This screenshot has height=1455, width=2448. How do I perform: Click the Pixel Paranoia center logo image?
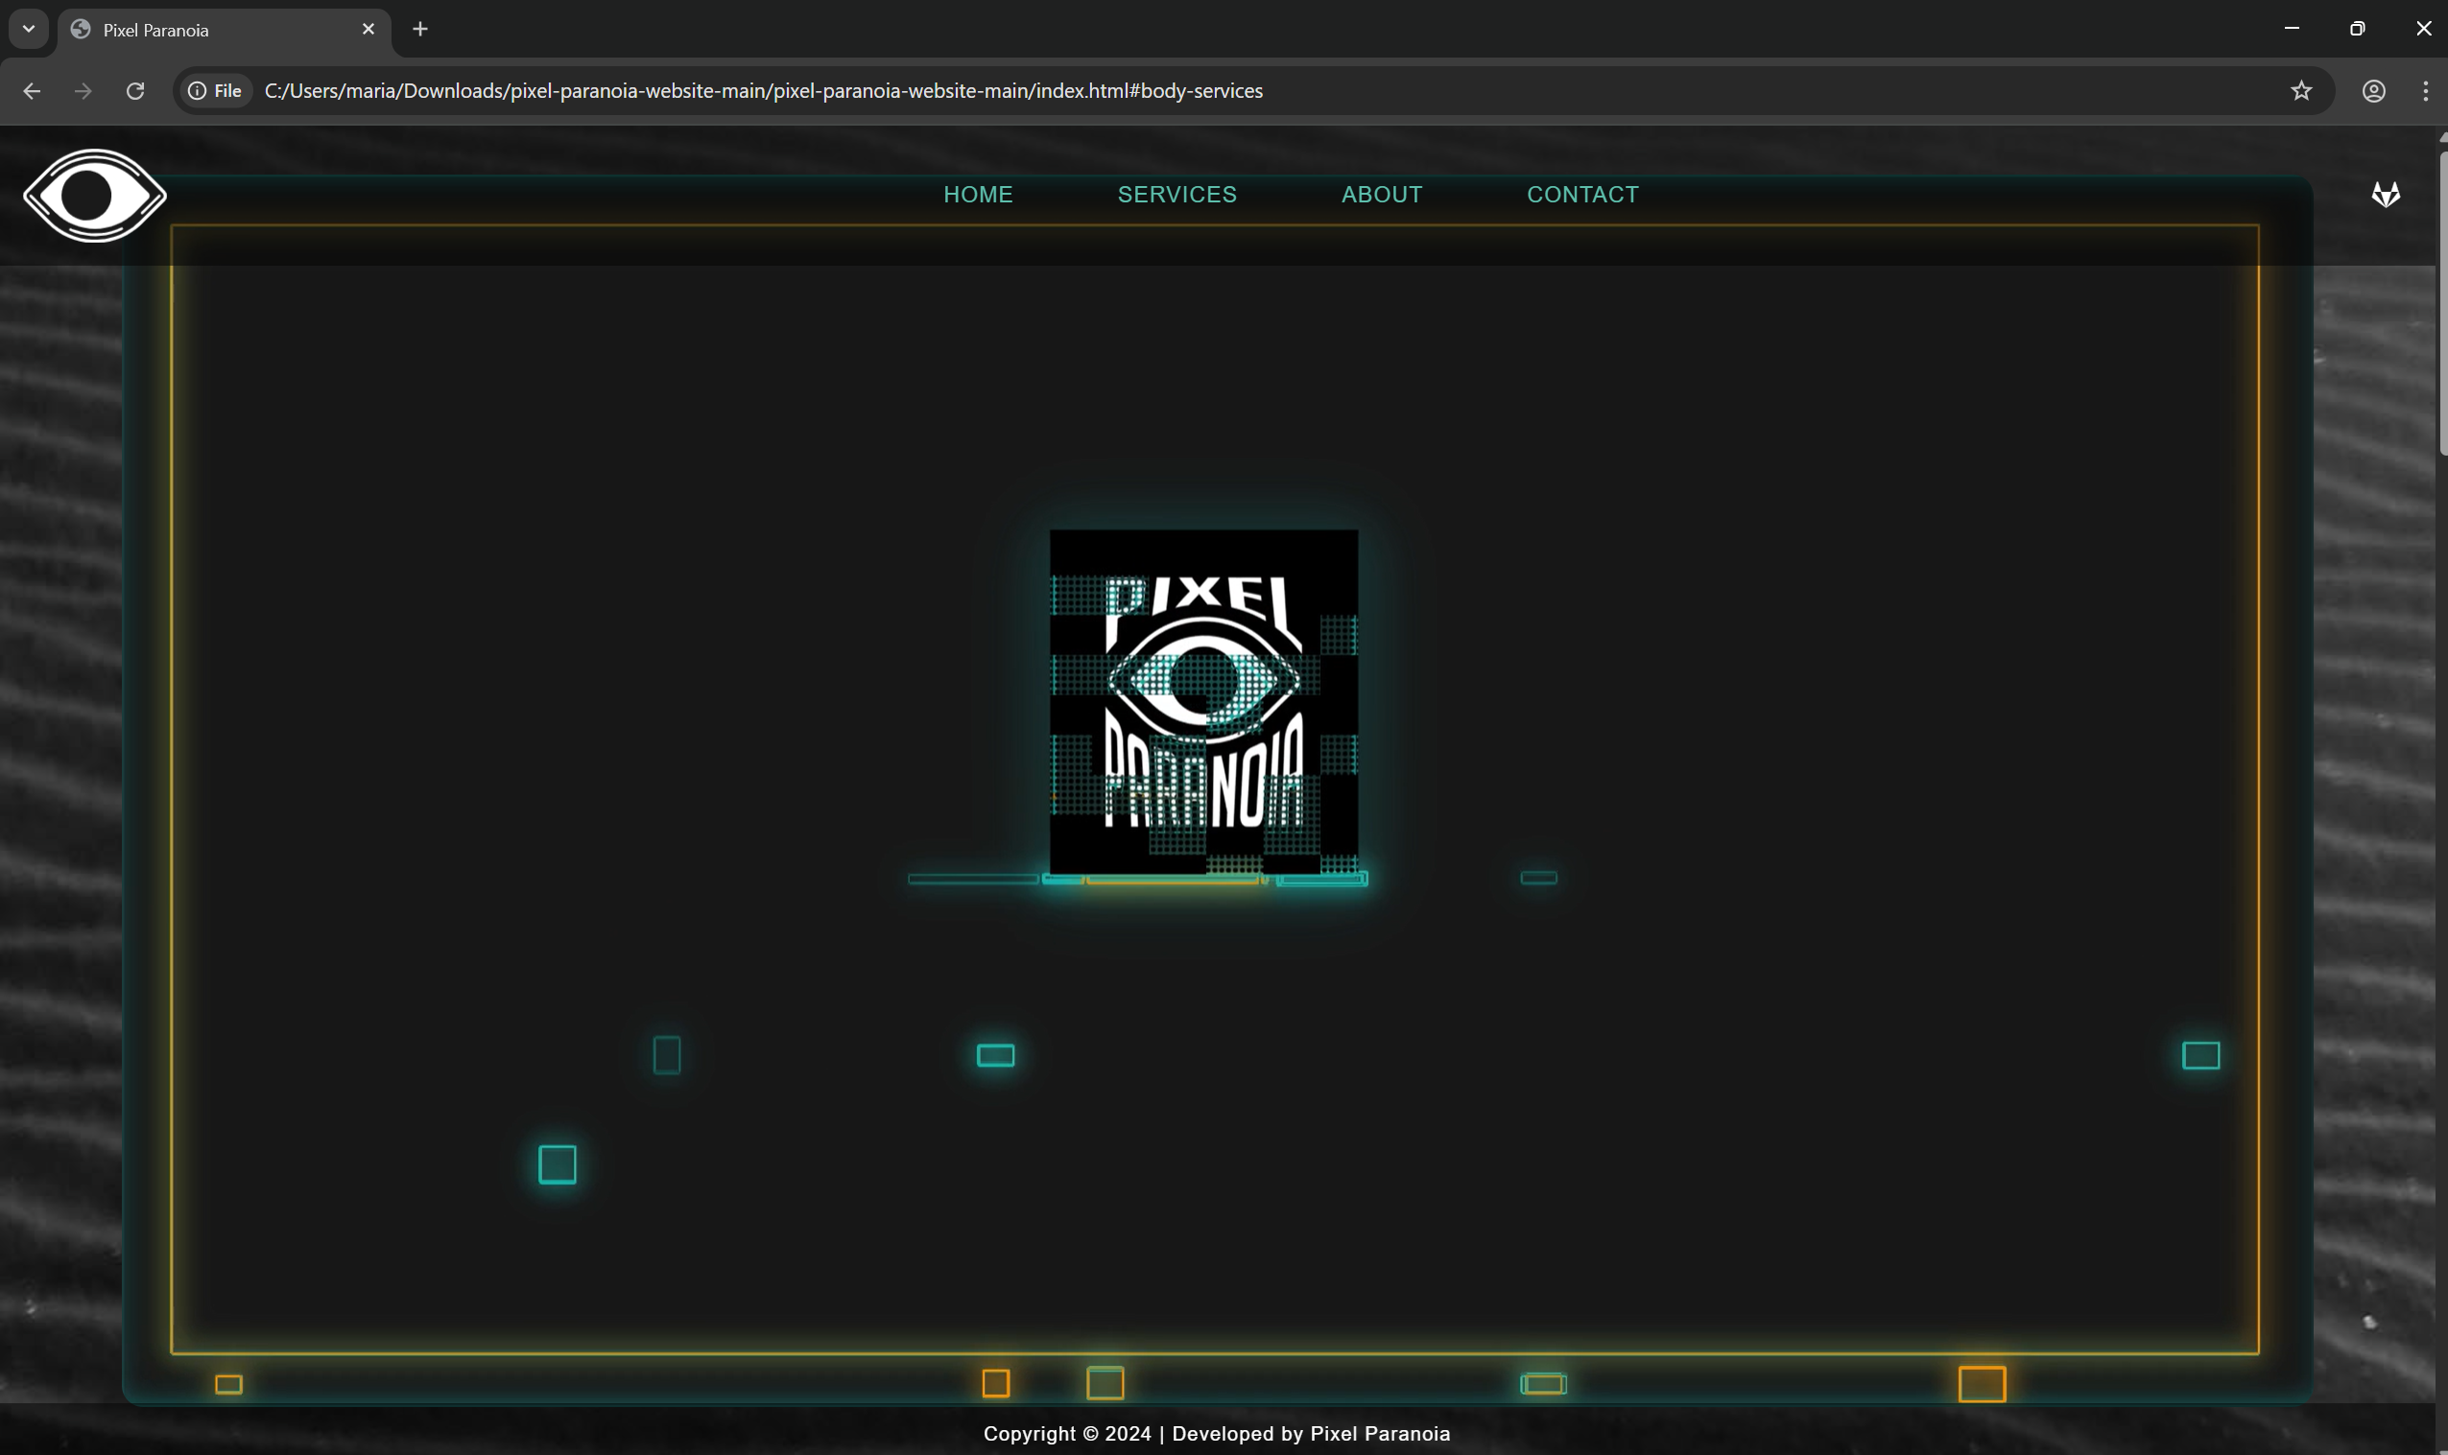tap(1203, 701)
